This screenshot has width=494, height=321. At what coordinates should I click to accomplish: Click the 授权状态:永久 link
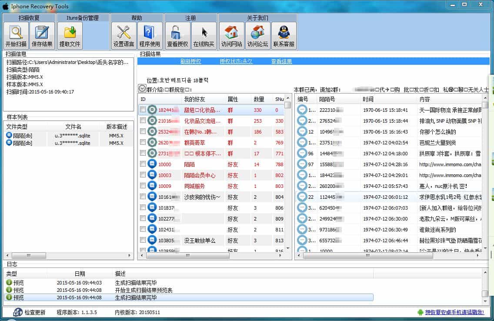(236, 61)
